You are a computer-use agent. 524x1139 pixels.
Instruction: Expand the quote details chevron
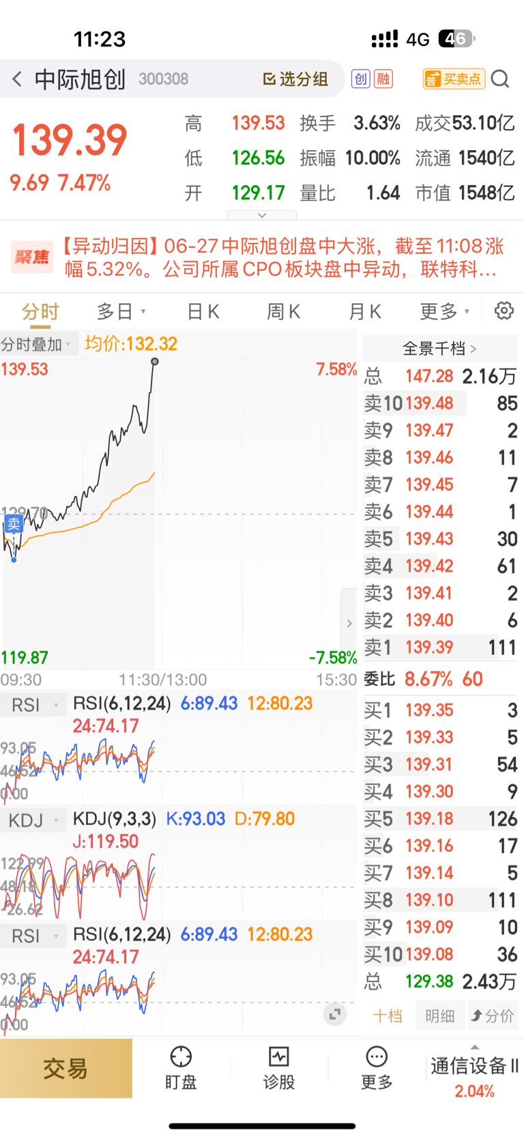tap(262, 215)
